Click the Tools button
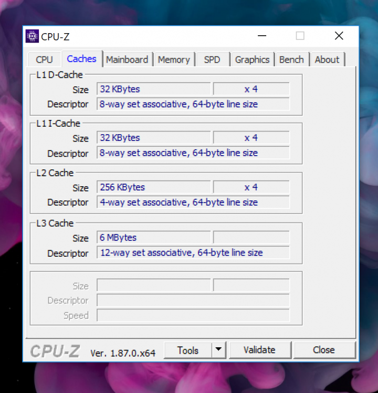The image size is (378, 393). (188, 350)
